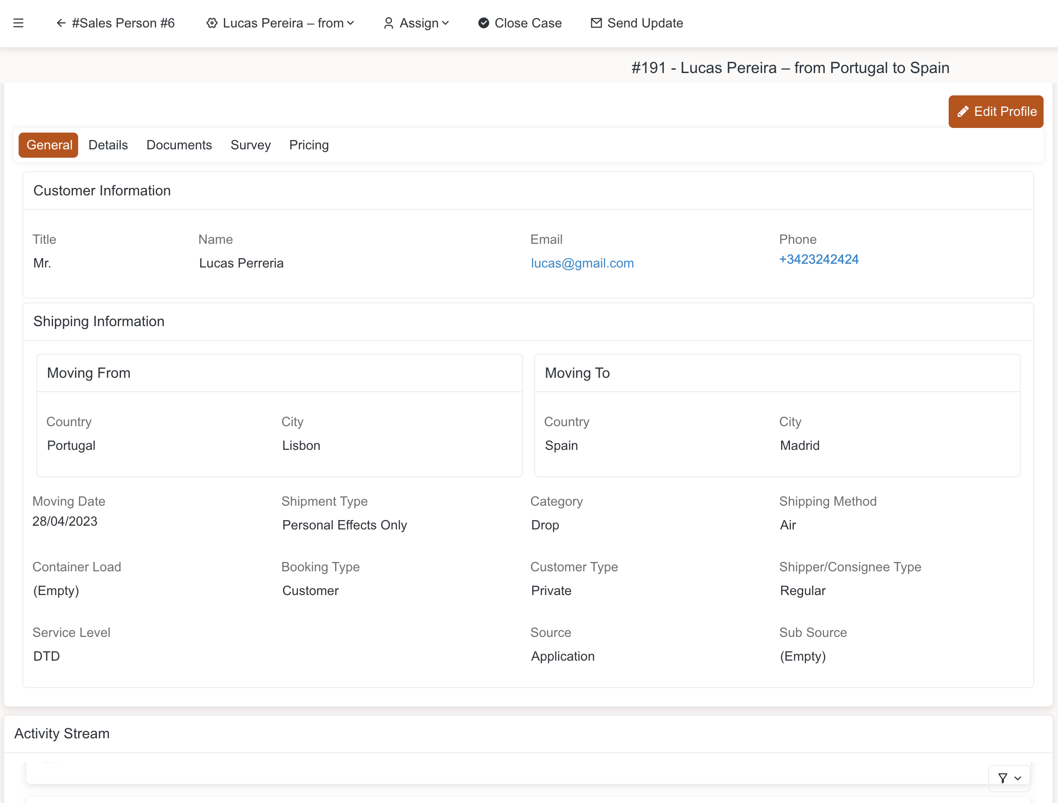1058x803 pixels.
Task: Click the gear icon beside Lucas Pereira
Action: 212,23
